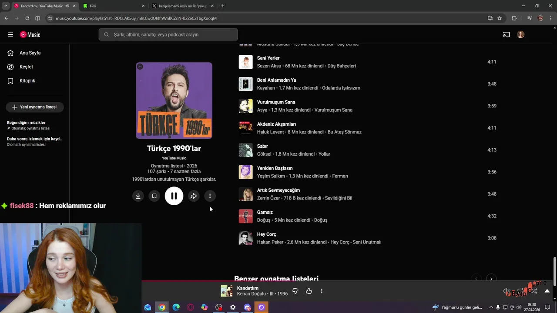
Task: Click Seni Yerler album thumbnail
Action: click(x=245, y=62)
